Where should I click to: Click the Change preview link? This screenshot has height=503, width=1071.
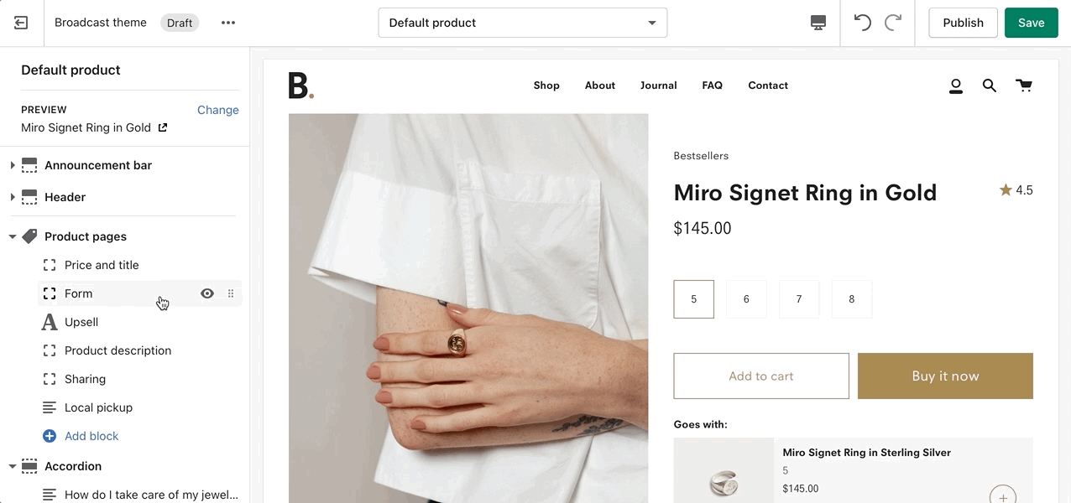coord(217,110)
